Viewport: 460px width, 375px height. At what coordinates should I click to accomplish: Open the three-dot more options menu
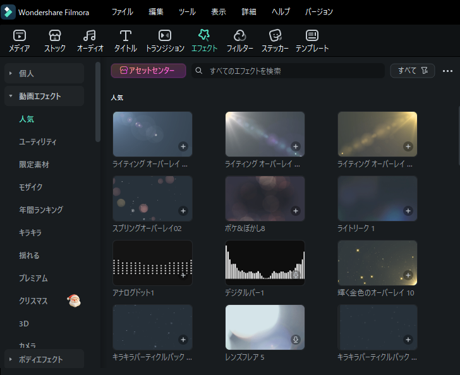(x=447, y=71)
